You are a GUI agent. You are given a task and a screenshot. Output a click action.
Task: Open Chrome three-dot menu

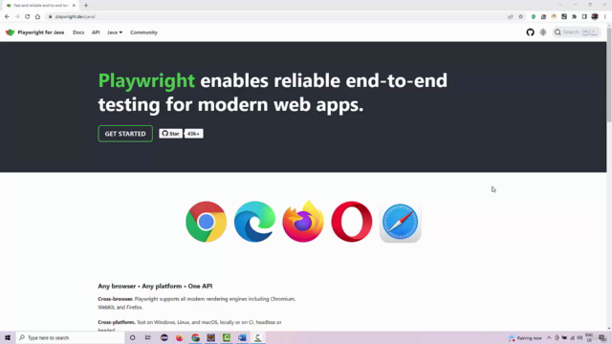[x=605, y=17]
